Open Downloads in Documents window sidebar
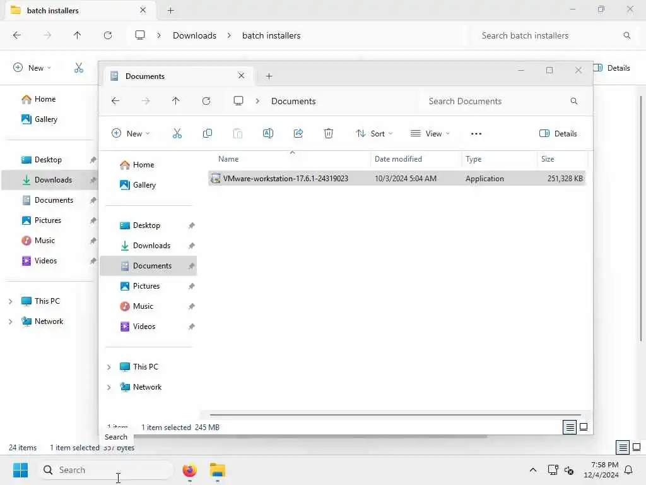This screenshot has height=485, width=646. [x=151, y=246]
